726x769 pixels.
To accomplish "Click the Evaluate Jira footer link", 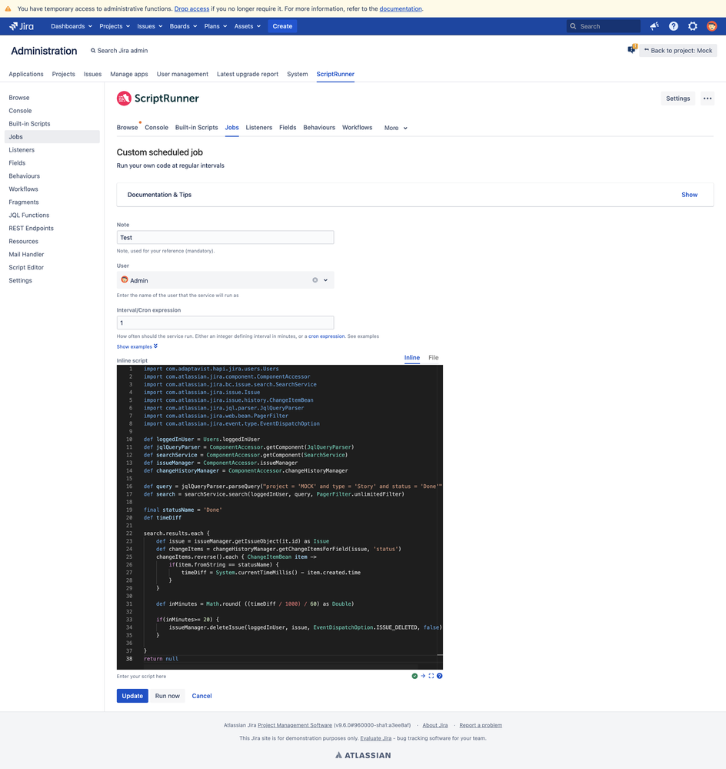I will (x=376, y=738).
